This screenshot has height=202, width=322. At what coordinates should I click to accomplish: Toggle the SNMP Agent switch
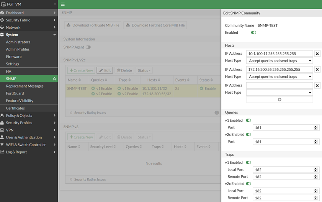click(88, 47)
